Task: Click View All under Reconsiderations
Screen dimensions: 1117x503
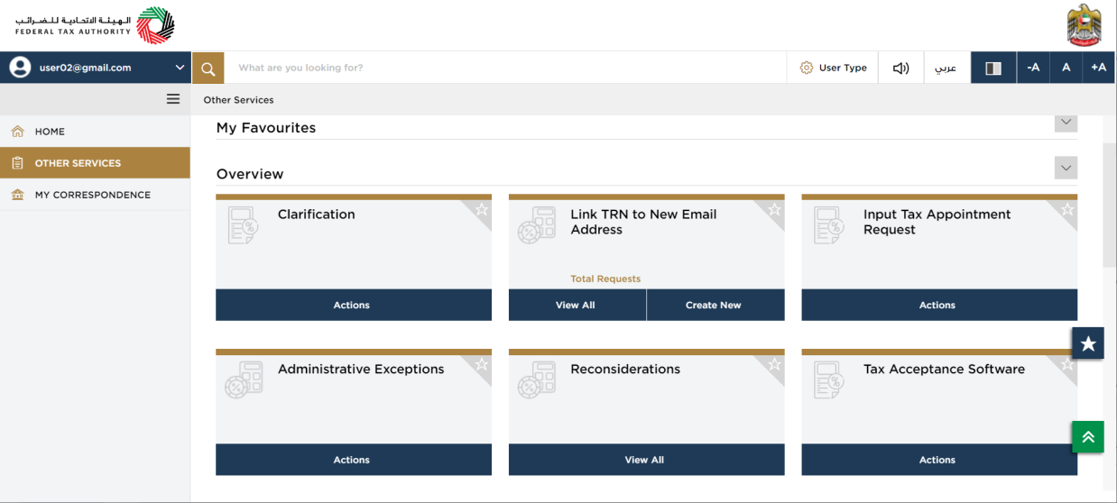Action: pos(644,460)
